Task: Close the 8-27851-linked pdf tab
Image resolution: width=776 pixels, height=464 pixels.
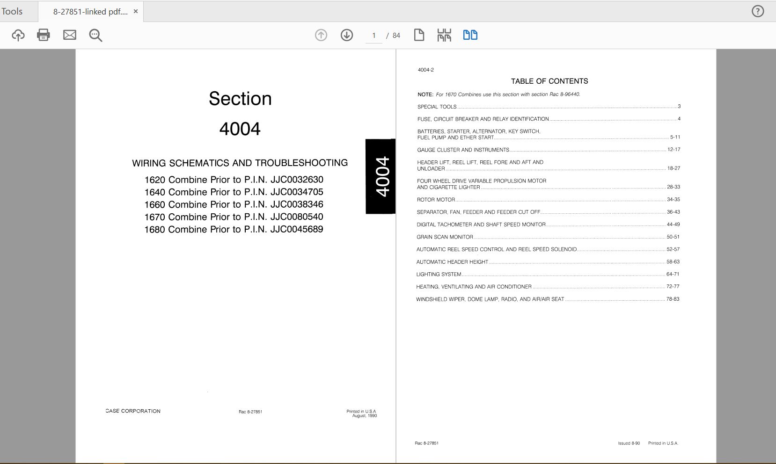Action: pyautogui.click(x=136, y=11)
